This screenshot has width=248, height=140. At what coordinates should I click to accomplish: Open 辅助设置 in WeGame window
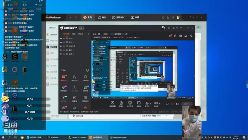click(x=78, y=116)
